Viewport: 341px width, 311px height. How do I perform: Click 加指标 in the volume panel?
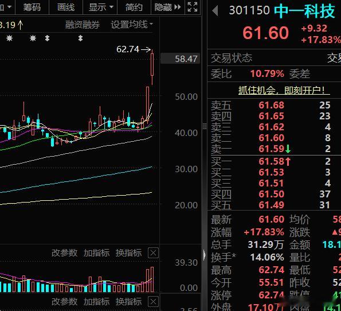click(x=96, y=253)
